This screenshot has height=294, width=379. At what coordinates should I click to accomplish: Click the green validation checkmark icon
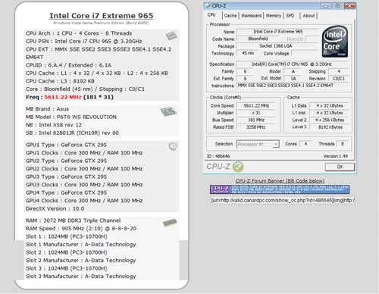click(238, 167)
